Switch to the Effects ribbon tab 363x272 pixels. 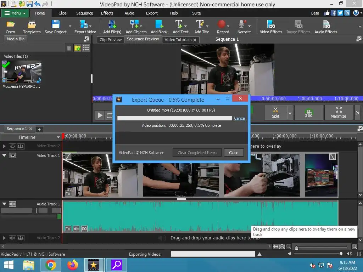point(107,13)
